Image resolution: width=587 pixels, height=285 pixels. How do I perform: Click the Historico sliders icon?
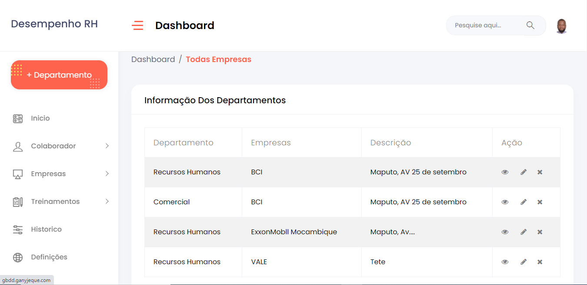click(18, 229)
